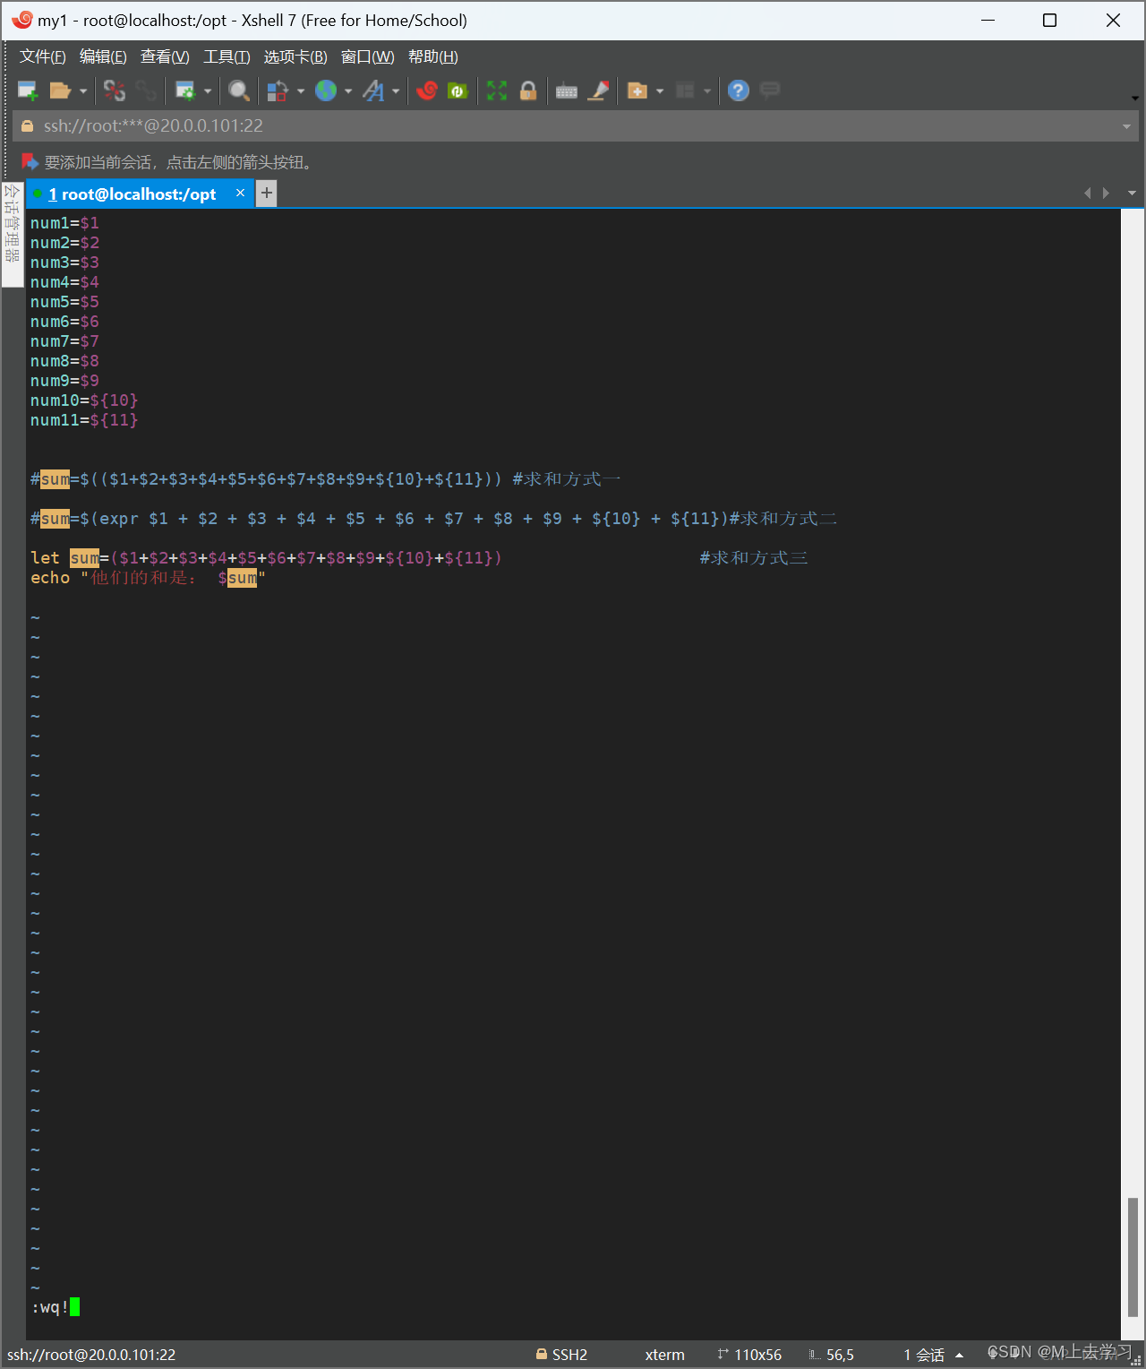The image size is (1146, 1369).
Task: Click the highlight pen icon
Action: [598, 90]
